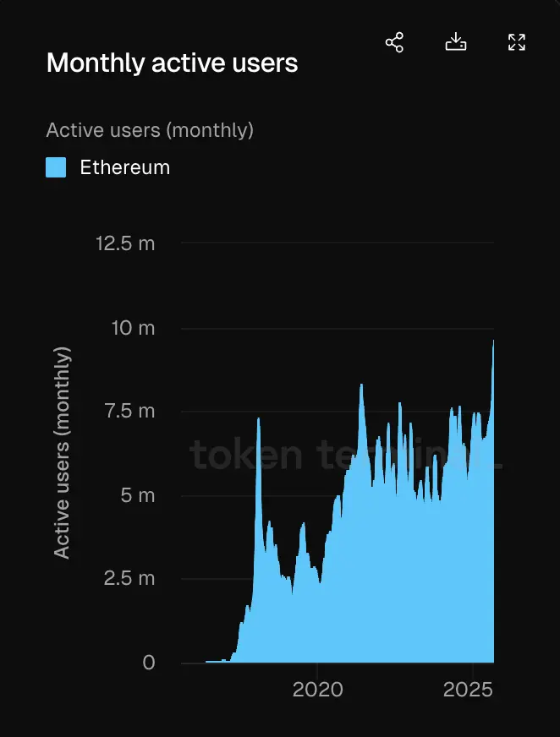Click the Active users (monthly) subtitle

coord(150,130)
